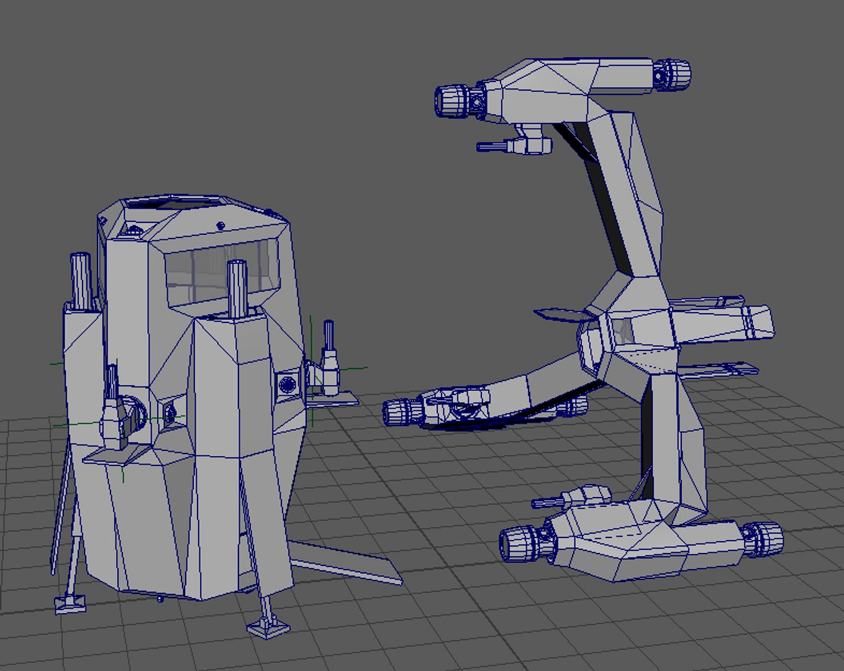Select the front center cylinder on the pod
The width and height of the screenshot is (844, 671).
coord(237,288)
